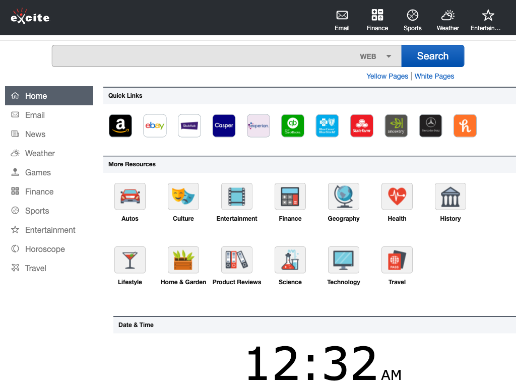Open Weather in the top header
This screenshot has width=516, height=387.
(447, 20)
